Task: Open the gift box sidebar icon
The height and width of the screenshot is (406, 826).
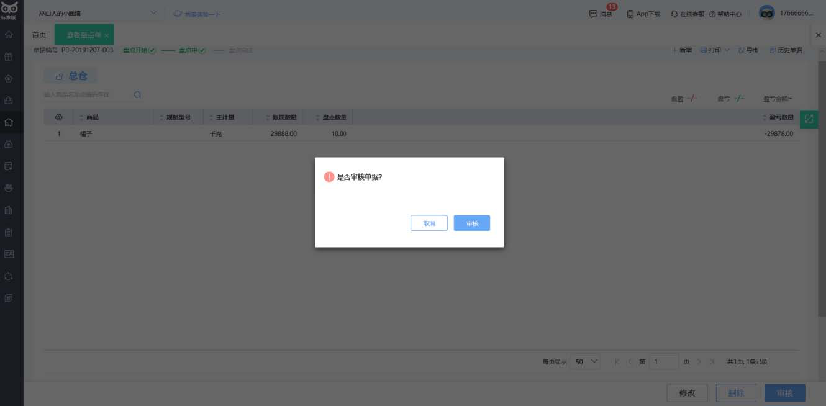Action: coord(9,56)
